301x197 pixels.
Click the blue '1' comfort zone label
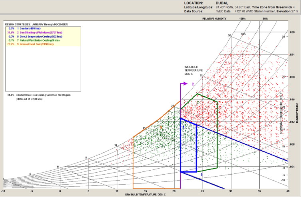tap(183, 127)
